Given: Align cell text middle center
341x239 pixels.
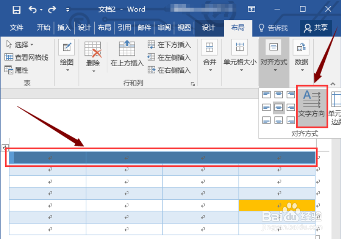Looking at the screenshot, I should pyautogui.click(x=279, y=107).
